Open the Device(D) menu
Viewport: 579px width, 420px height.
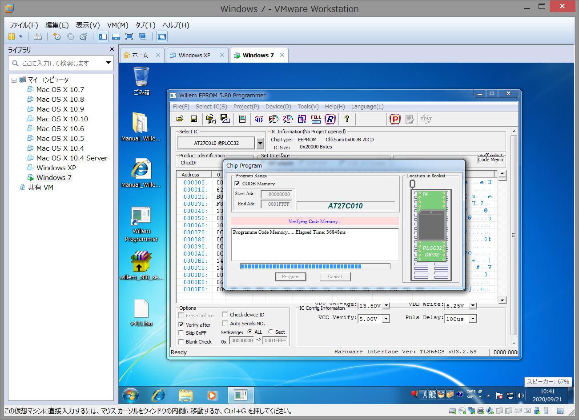[x=278, y=106]
